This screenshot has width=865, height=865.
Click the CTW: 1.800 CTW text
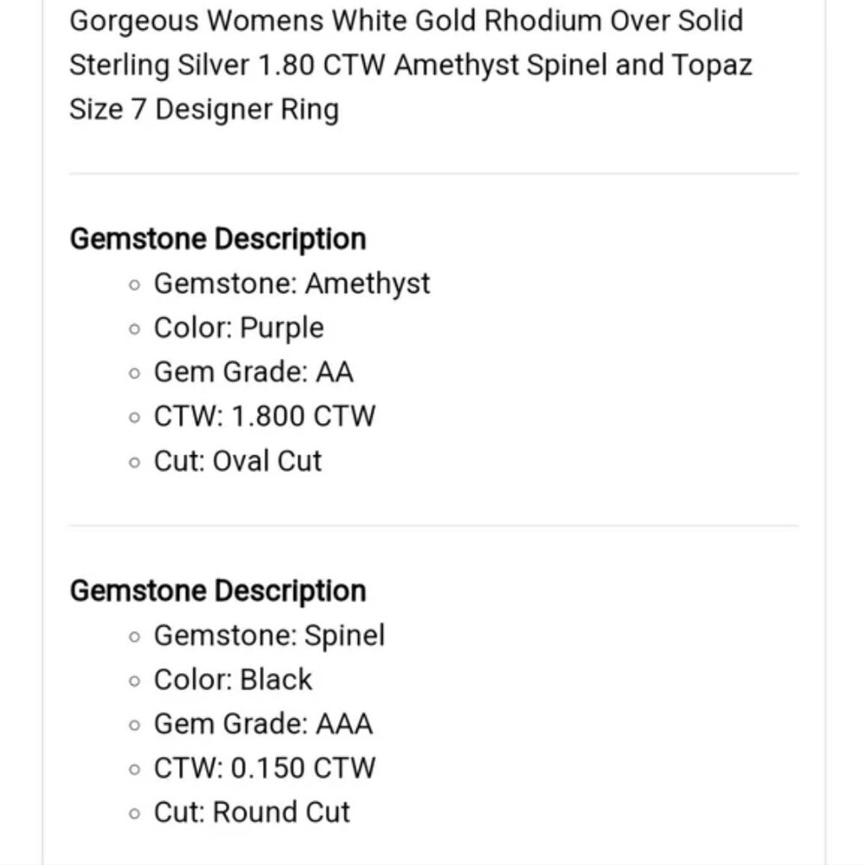(x=265, y=416)
